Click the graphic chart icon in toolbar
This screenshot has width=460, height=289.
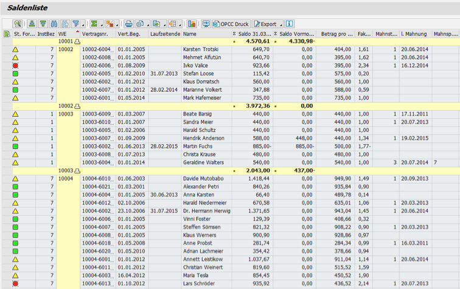coord(192,24)
